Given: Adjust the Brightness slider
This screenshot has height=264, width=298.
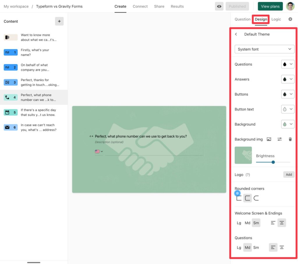Looking at the screenshot, I should point(273,162).
